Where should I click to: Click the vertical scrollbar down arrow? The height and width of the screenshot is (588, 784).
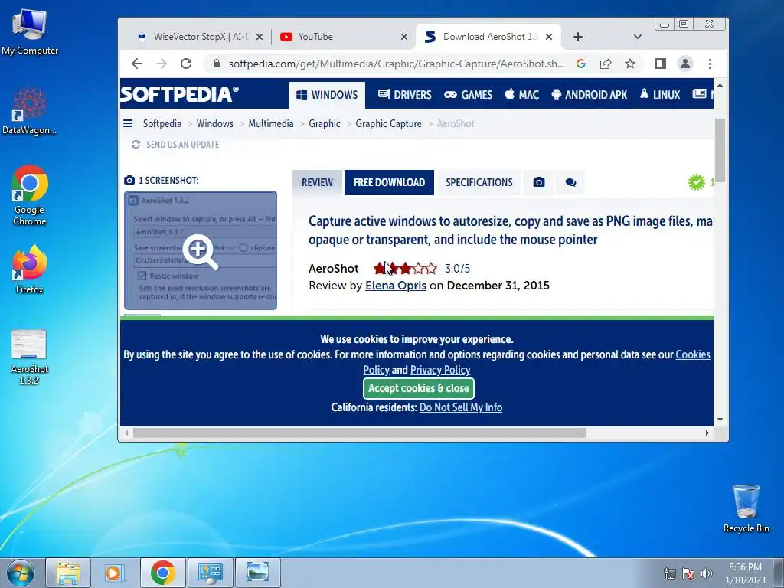pyautogui.click(x=720, y=420)
